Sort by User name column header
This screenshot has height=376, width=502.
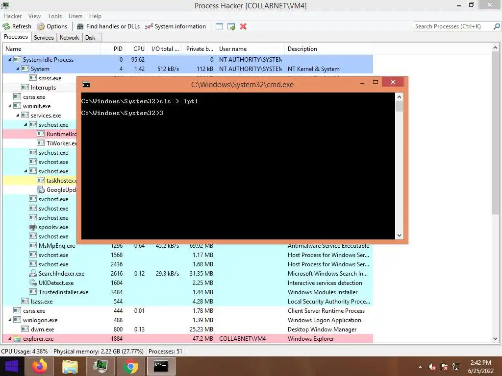coord(251,49)
